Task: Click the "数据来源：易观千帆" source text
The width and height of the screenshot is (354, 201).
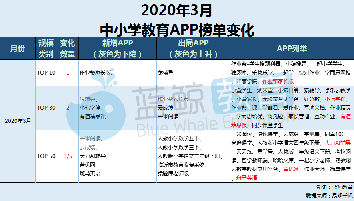Action: pos(329,196)
